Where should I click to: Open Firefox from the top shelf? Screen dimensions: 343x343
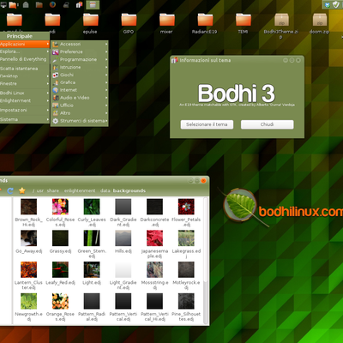52,4
